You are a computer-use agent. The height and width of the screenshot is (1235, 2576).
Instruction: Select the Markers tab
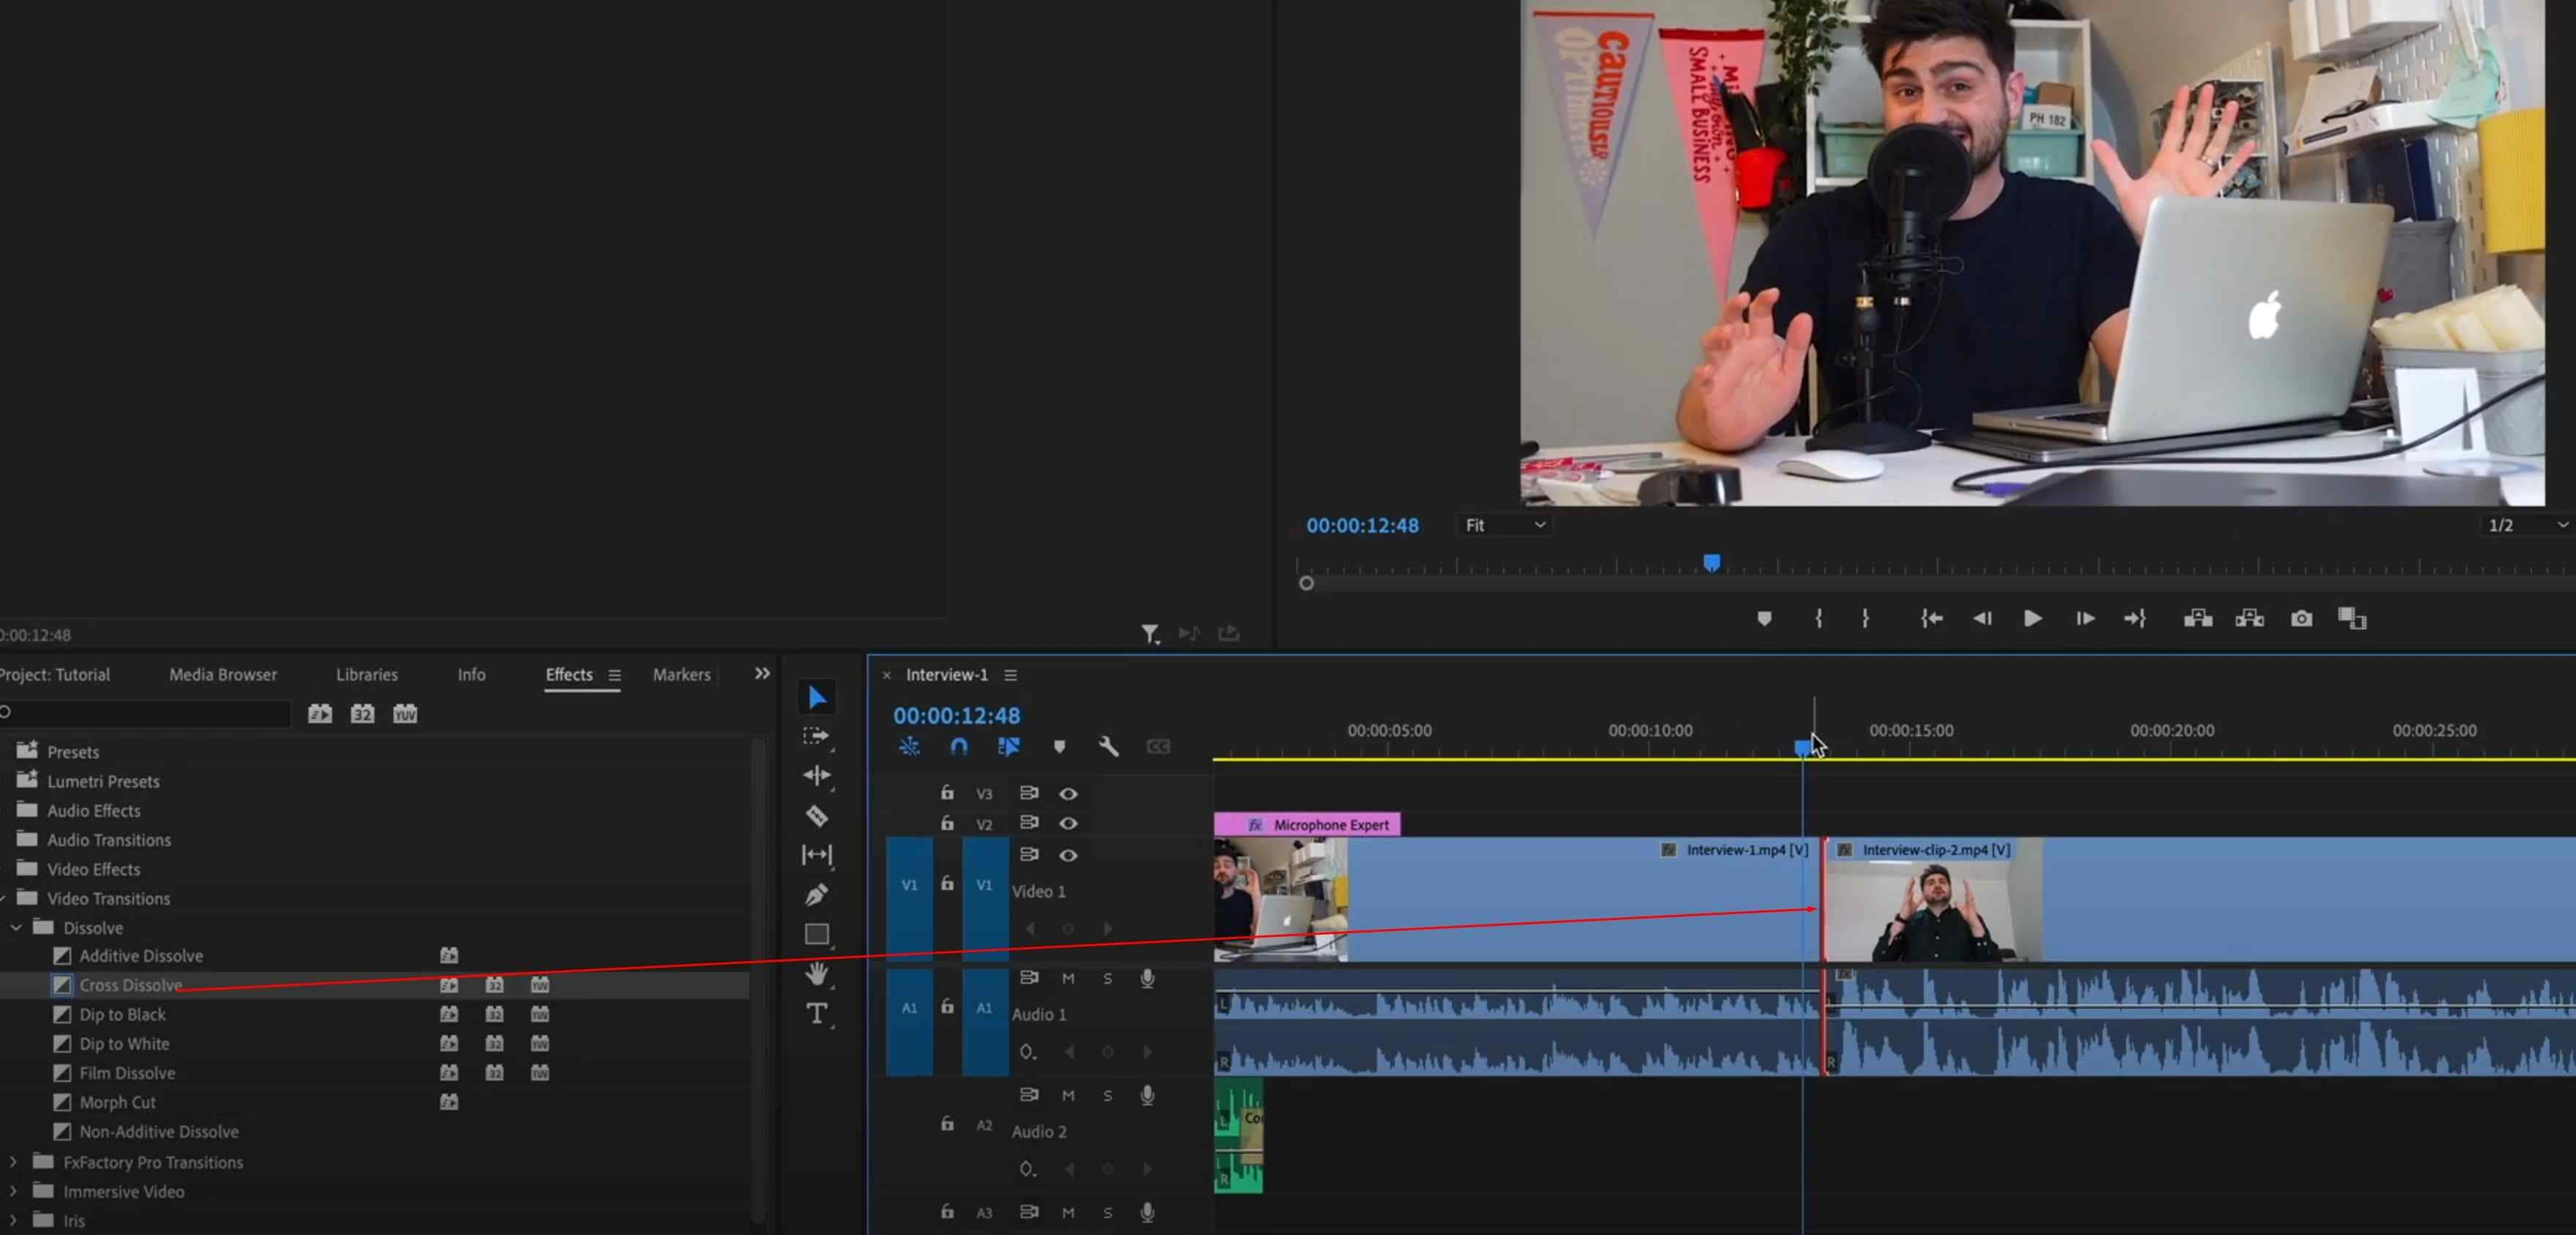[x=680, y=675]
